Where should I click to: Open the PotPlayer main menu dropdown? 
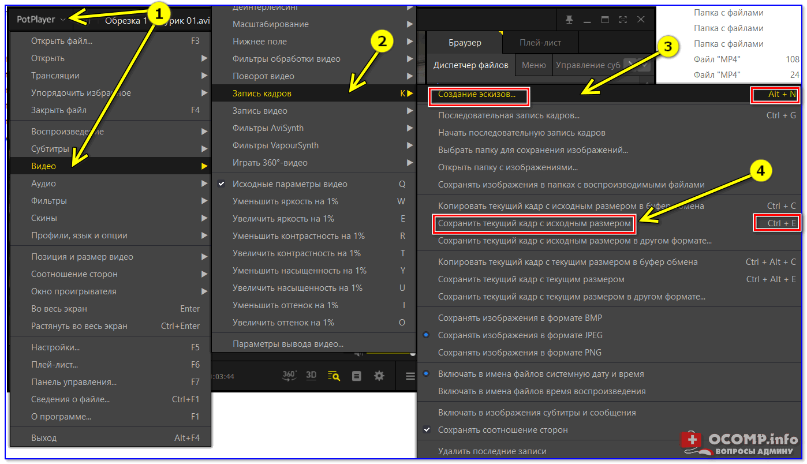(40, 20)
